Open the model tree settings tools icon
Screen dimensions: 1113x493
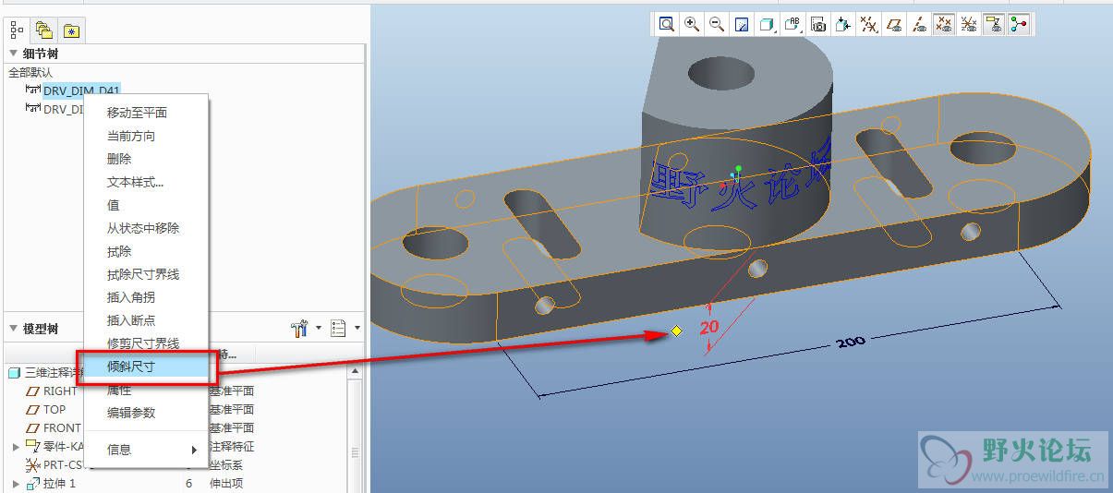pyautogui.click(x=299, y=328)
